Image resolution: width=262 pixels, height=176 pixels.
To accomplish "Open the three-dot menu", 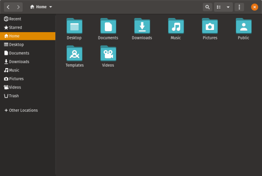I will click(239, 7).
